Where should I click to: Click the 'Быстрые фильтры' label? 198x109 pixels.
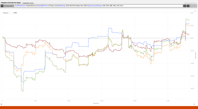pos(9,6)
